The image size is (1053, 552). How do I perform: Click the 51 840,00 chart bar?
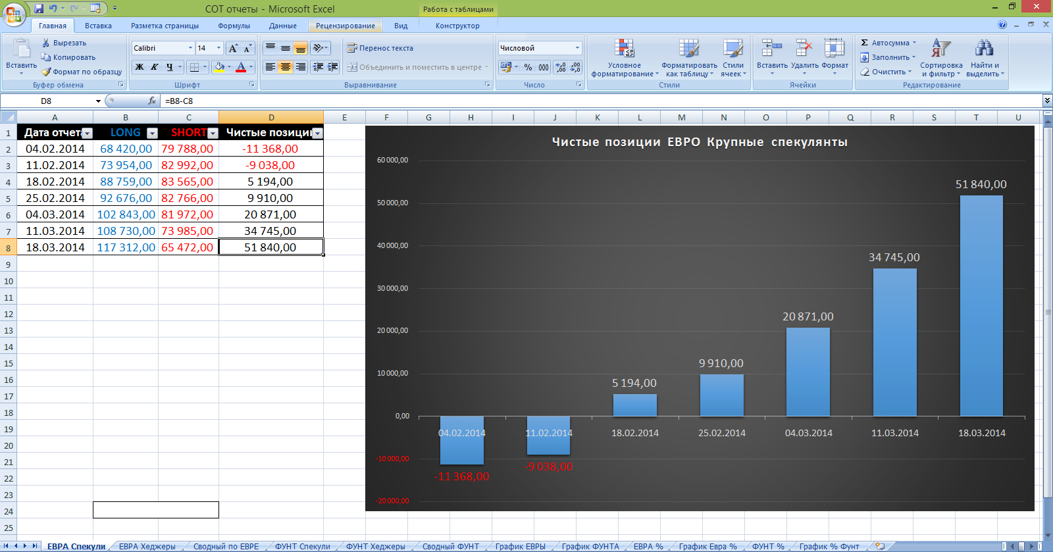point(981,306)
